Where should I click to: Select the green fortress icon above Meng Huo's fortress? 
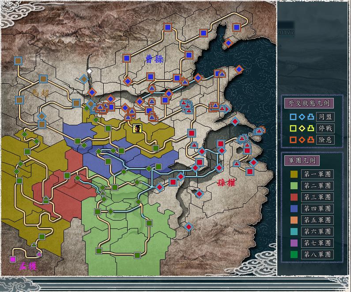(34, 245)
